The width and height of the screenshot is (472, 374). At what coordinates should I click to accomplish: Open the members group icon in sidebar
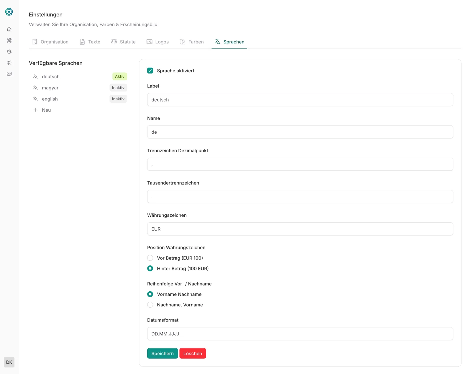(9, 52)
